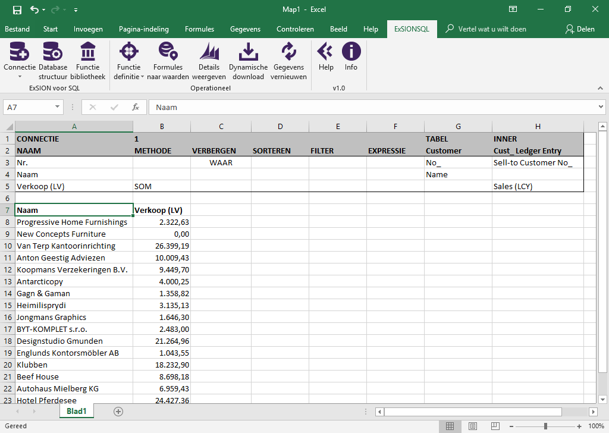The image size is (609, 433).
Task: Expand the formula bar
Action: point(601,107)
